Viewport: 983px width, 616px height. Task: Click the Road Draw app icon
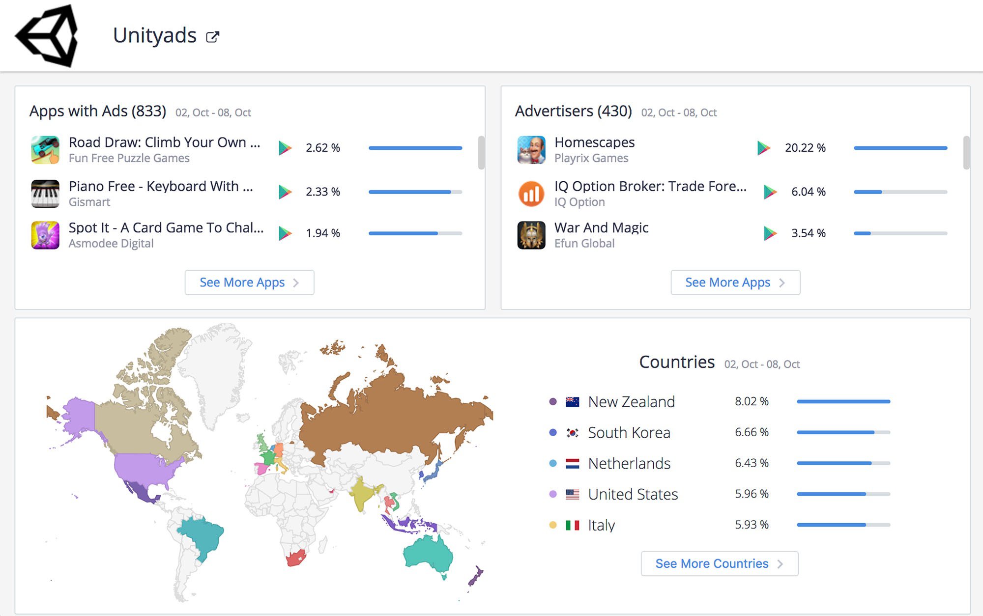tap(45, 149)
